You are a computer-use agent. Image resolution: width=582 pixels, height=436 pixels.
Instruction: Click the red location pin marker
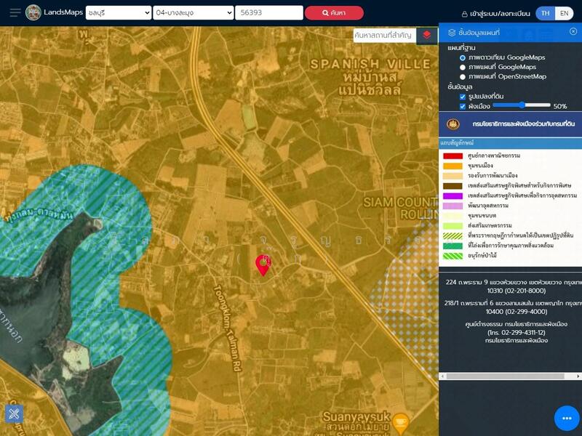pyautogui.click(x=263, y=265)
